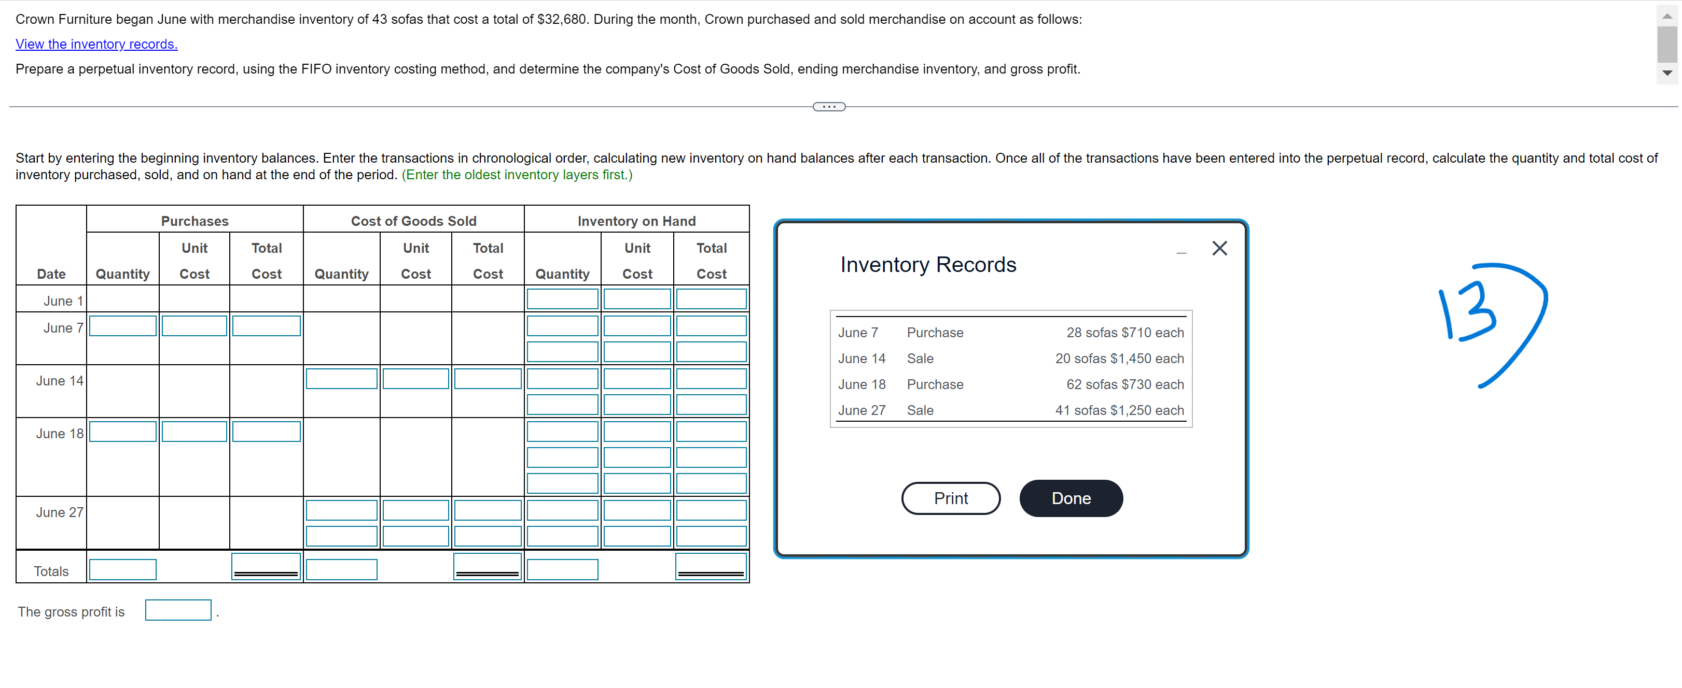The image size is (1682, 688).
Task: Select the 'June 7' date in Inventory Records
Action: [x=858, y=333]
